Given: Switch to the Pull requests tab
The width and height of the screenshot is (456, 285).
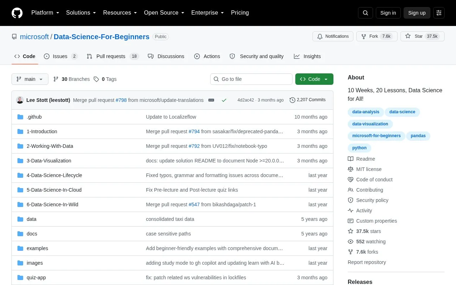Looking at the screenshot, I should click(113, 56).
